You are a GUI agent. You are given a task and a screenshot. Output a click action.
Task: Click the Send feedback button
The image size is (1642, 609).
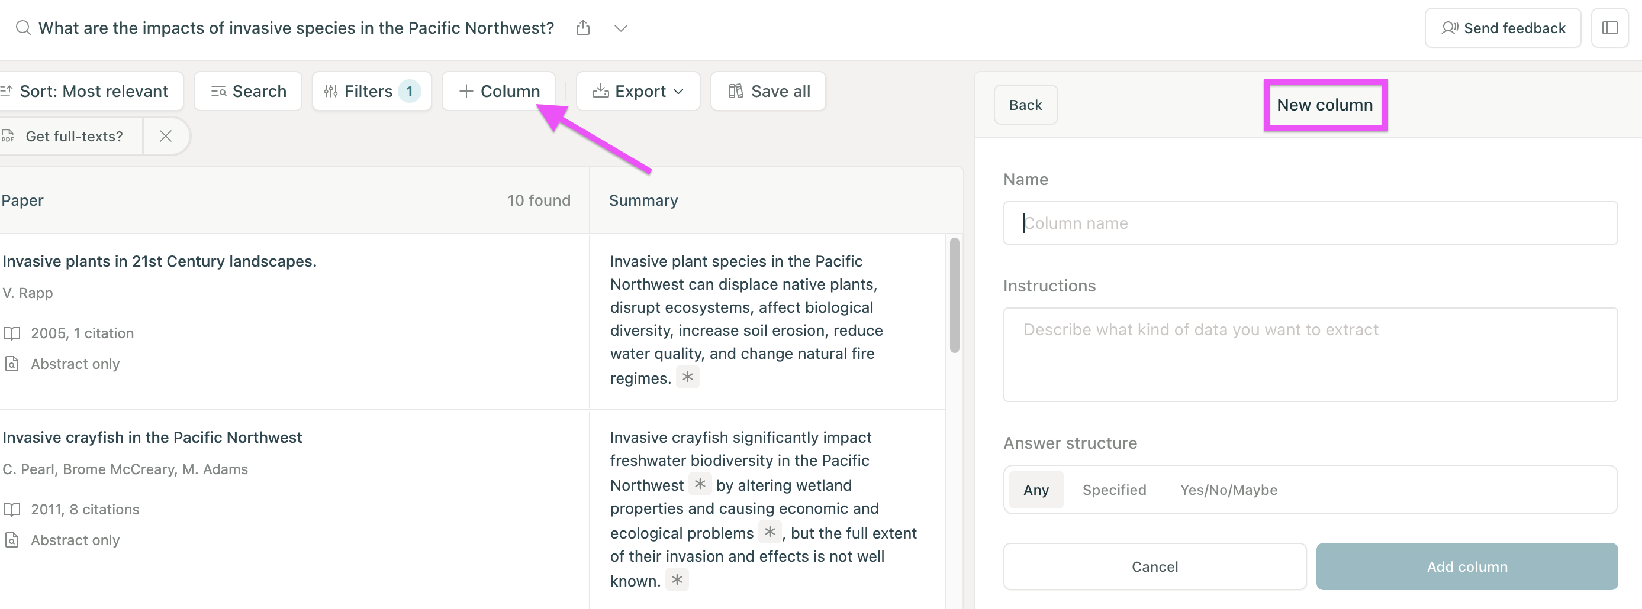pyautogui.click(x=1502, y=28)
